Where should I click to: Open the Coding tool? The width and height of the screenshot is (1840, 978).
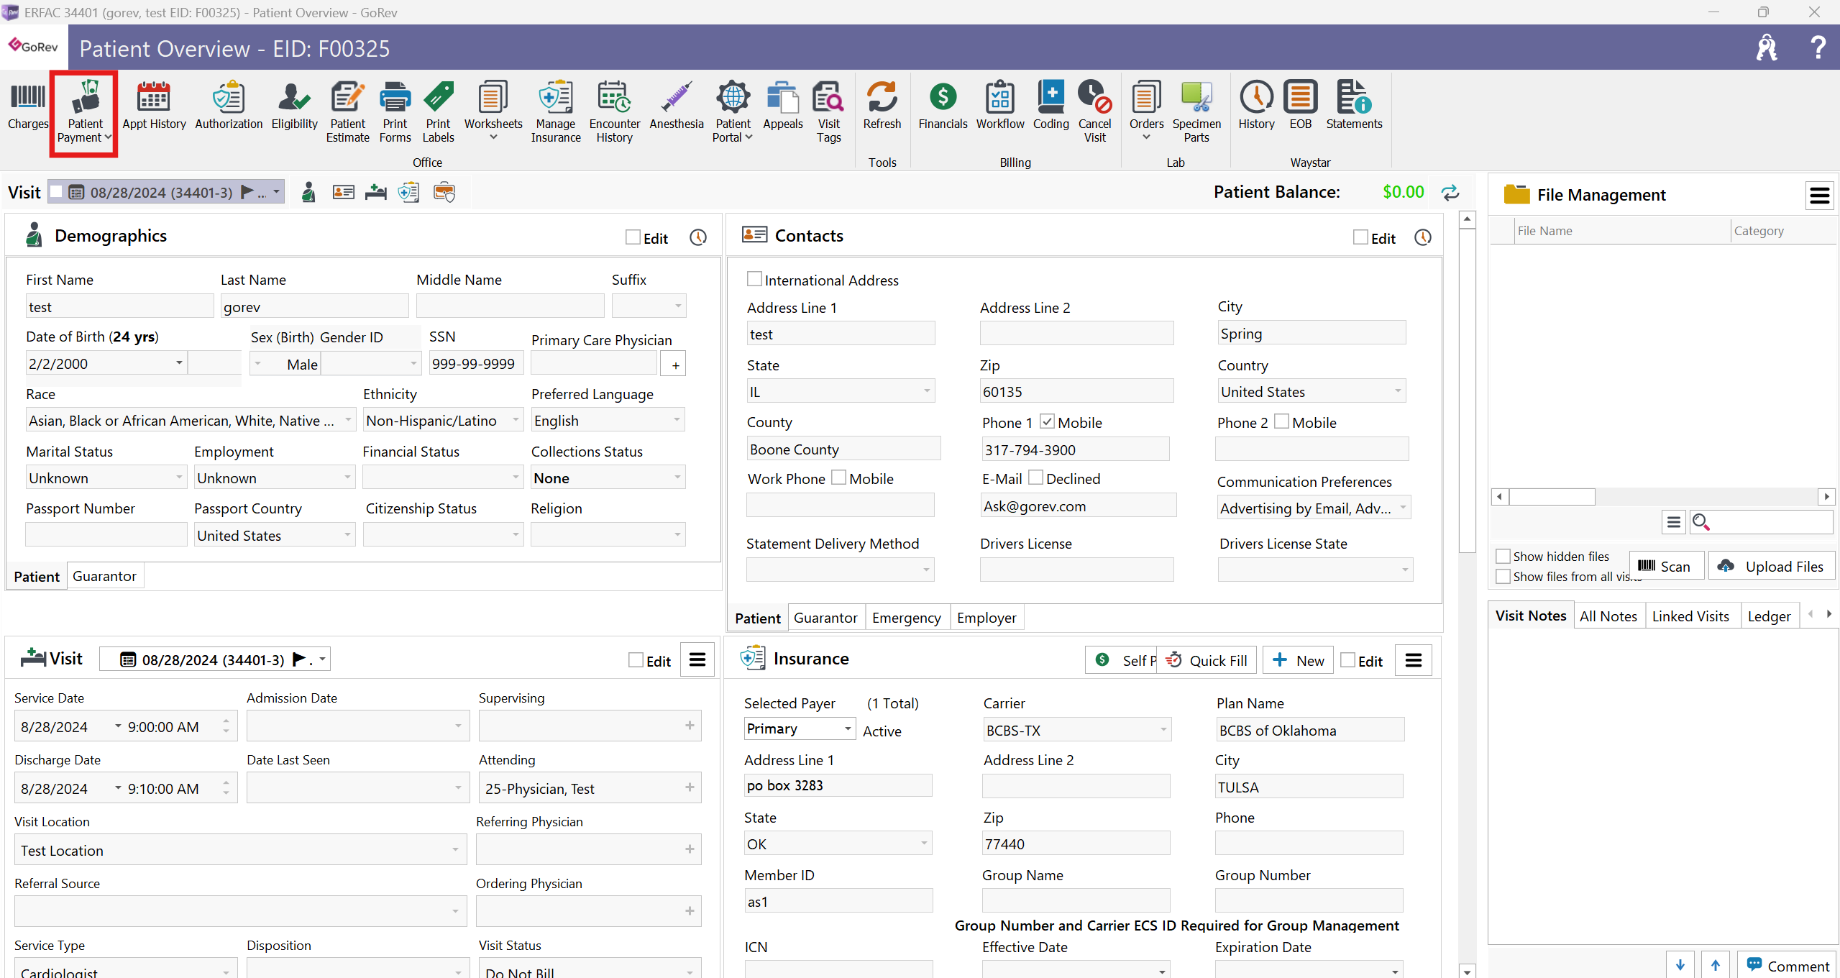(x=1051, y=106)
